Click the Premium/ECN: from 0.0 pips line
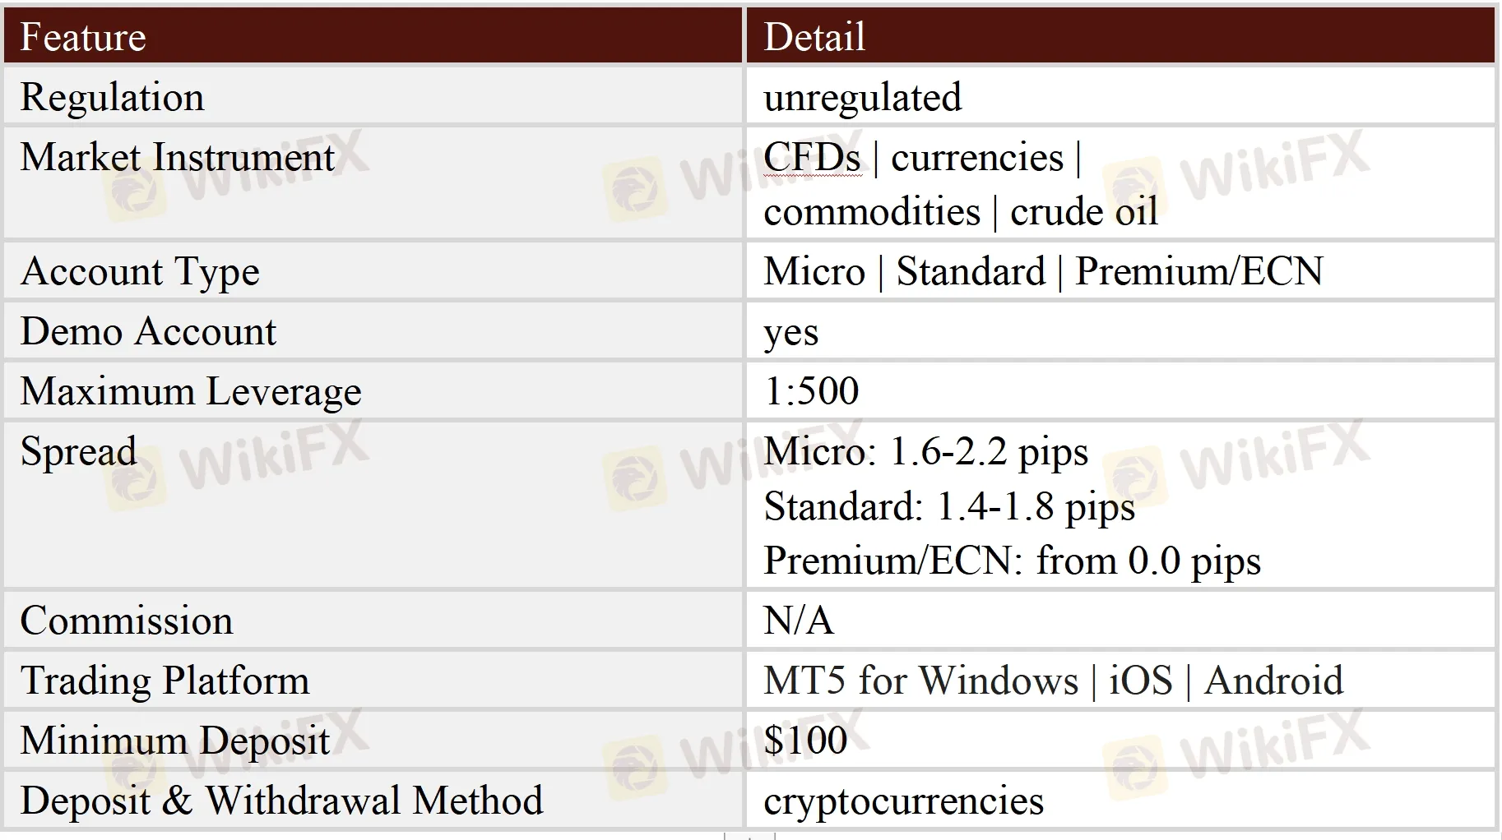The width and height of the screenshot is (1502, 840). tap(1012, 561)
